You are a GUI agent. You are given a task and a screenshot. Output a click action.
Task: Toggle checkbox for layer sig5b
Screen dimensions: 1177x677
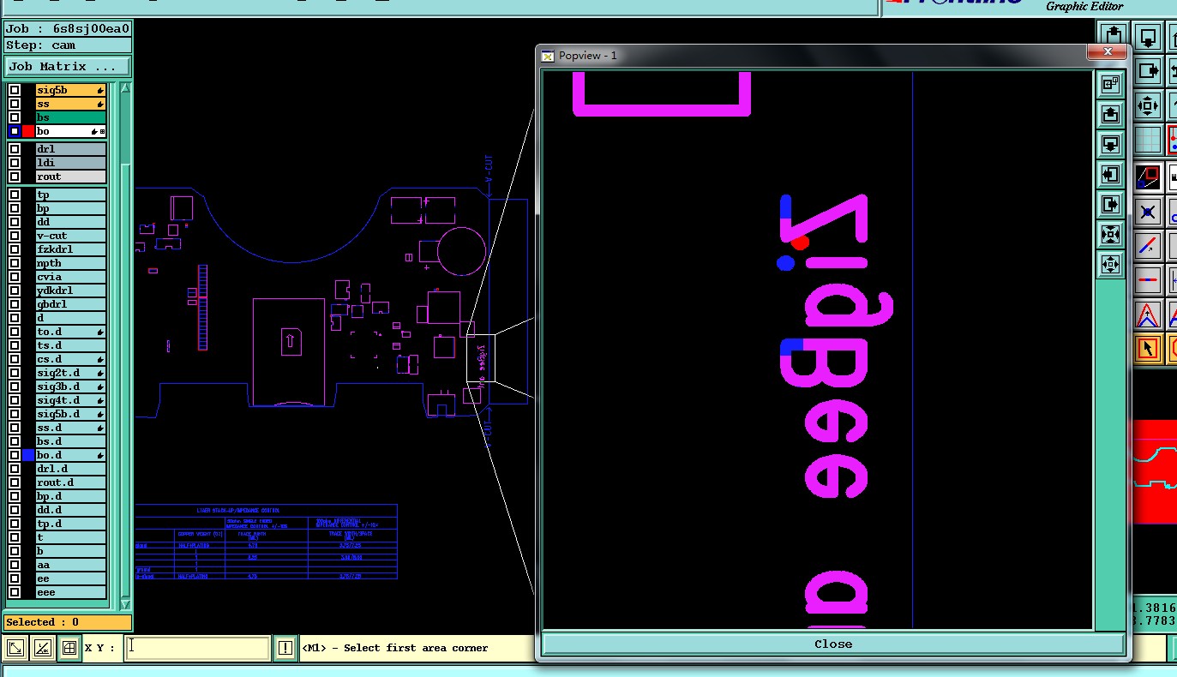click(x=15, y=90)
